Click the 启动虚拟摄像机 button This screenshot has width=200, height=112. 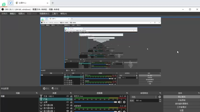182,104
